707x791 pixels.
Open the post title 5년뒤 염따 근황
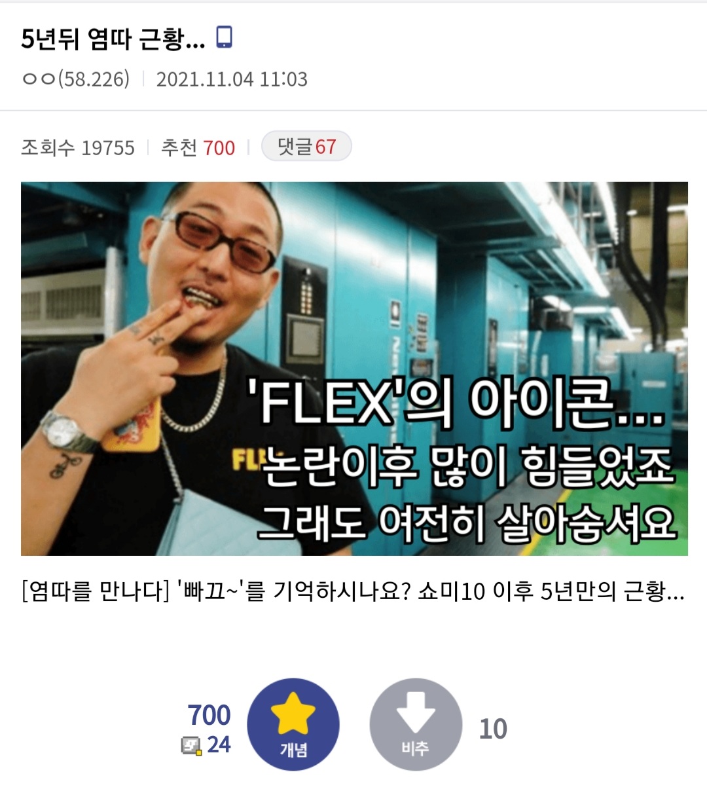click(x=113, y=39)
